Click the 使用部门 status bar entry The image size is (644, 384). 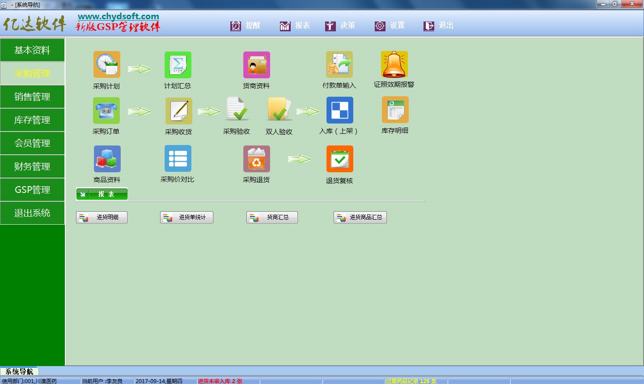tap(30, 381)
